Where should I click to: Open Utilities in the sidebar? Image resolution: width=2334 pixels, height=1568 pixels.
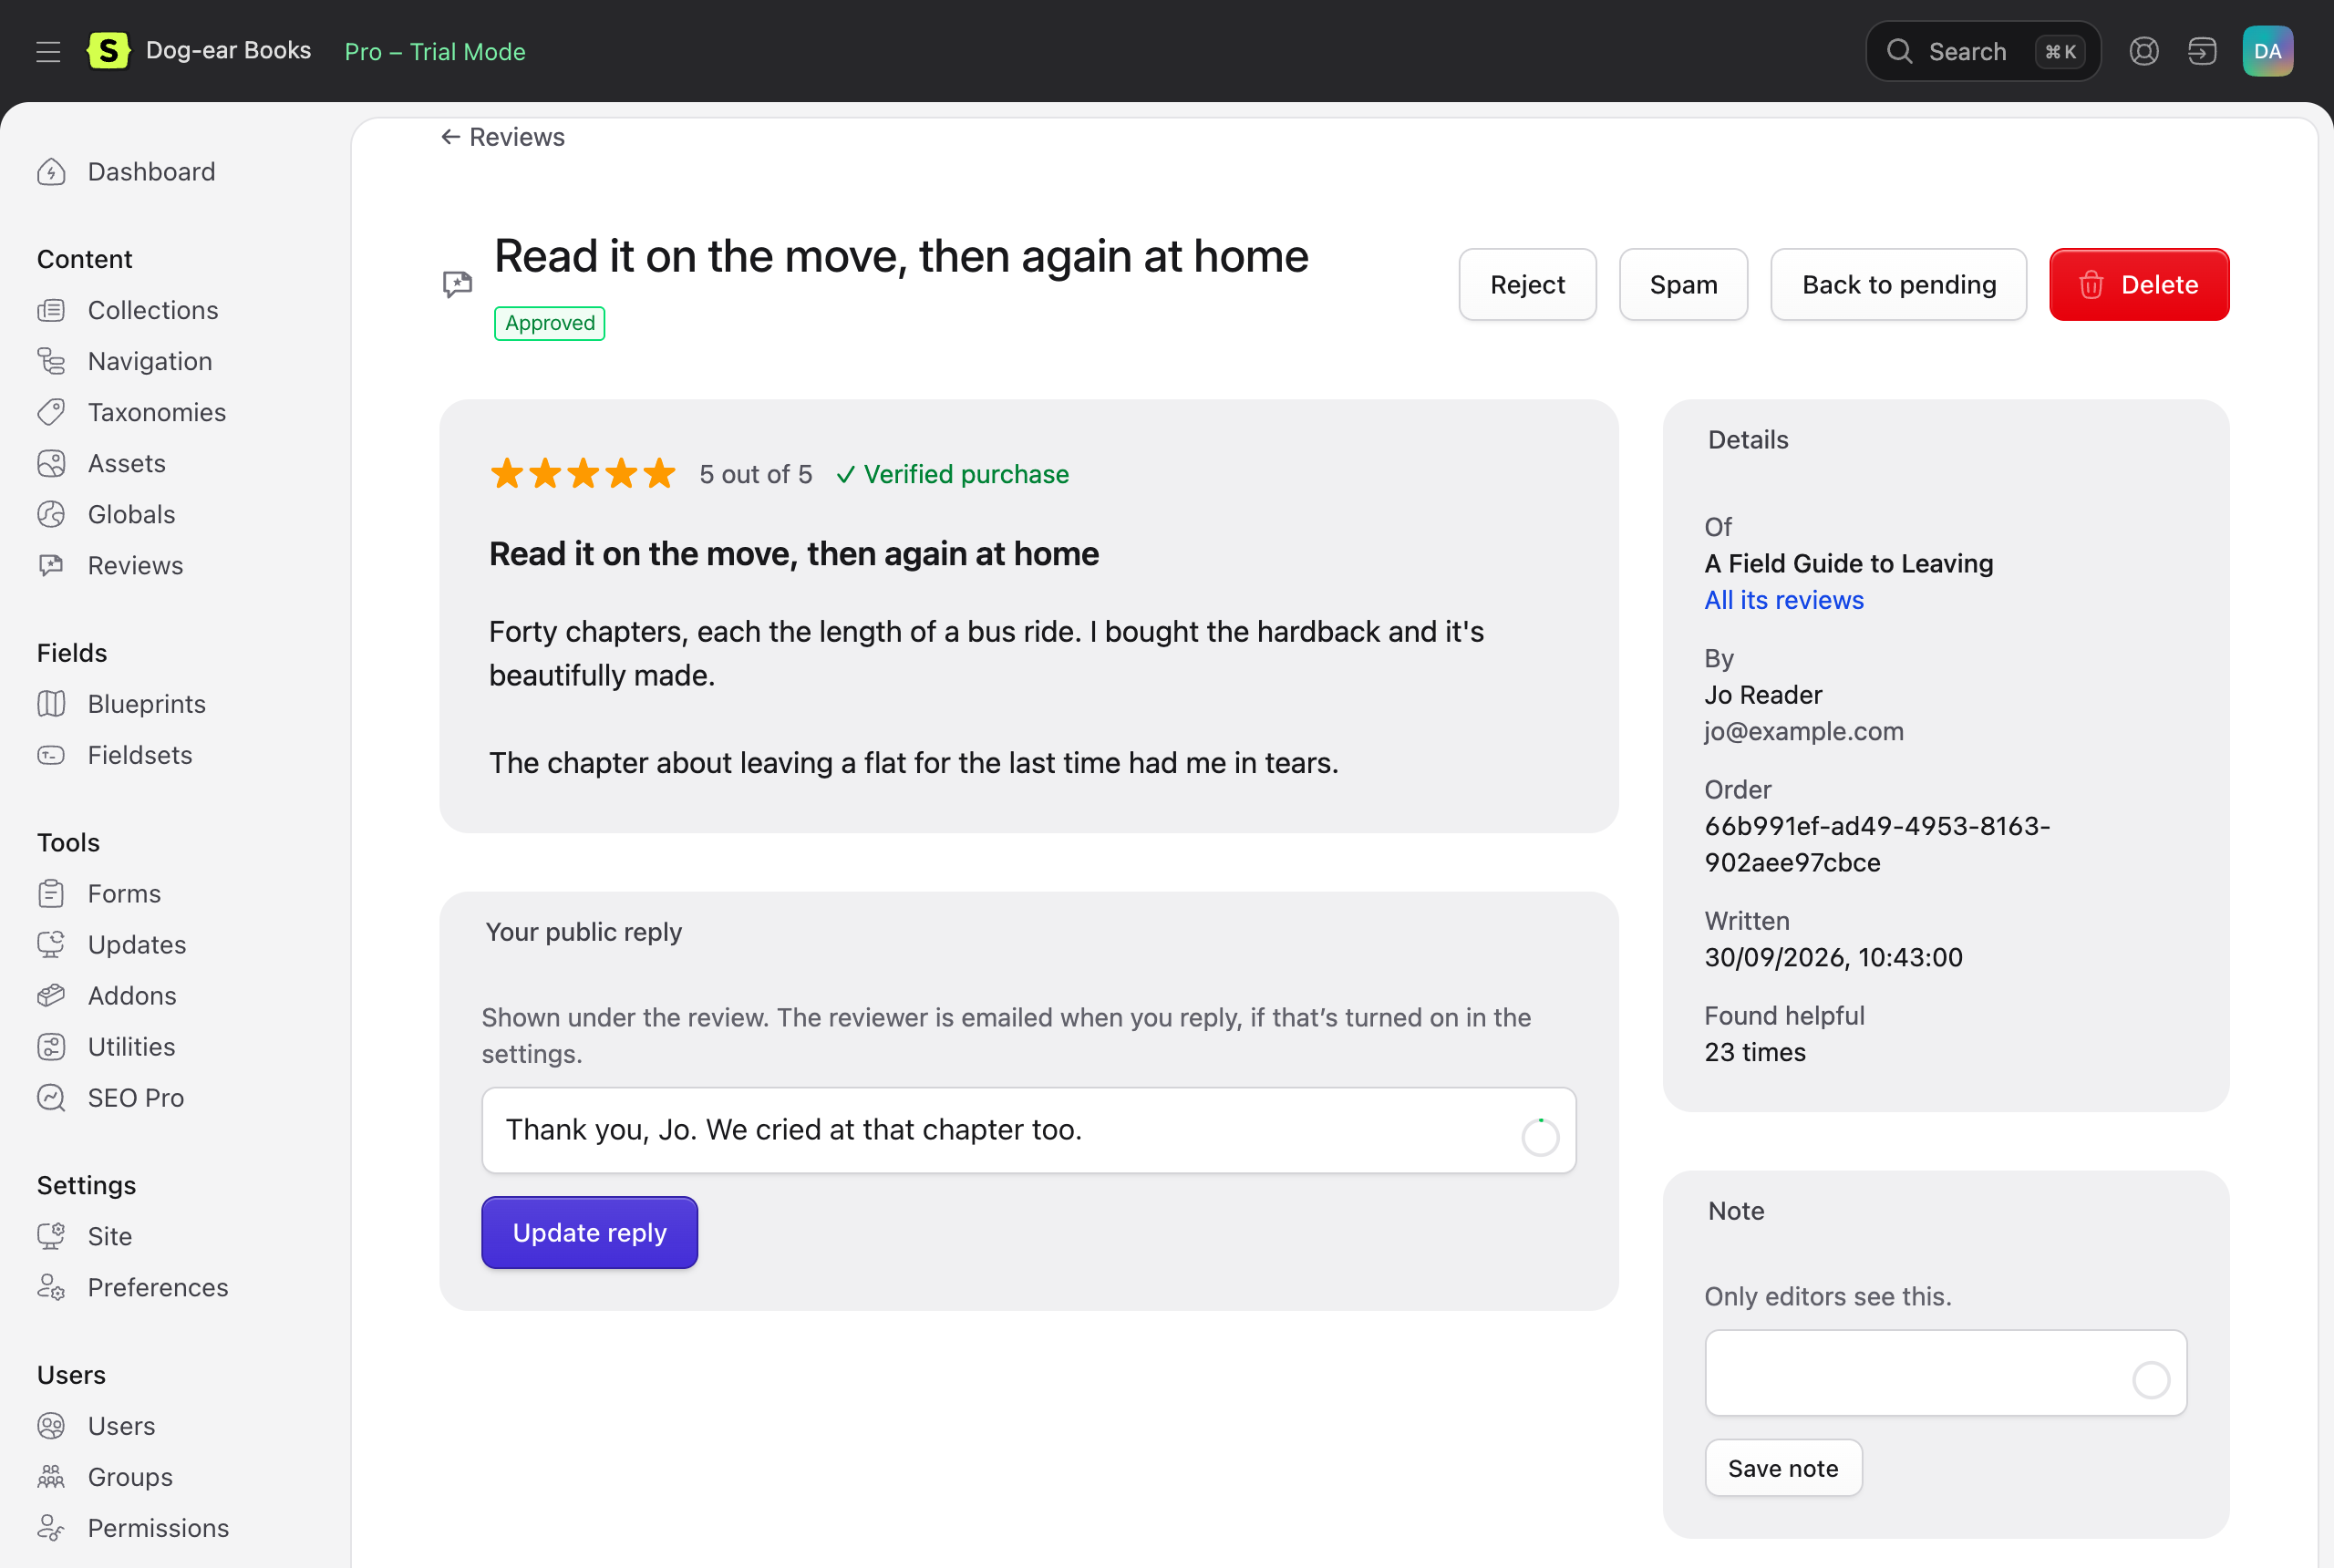pyautogui.click(x=131, y=1047)
